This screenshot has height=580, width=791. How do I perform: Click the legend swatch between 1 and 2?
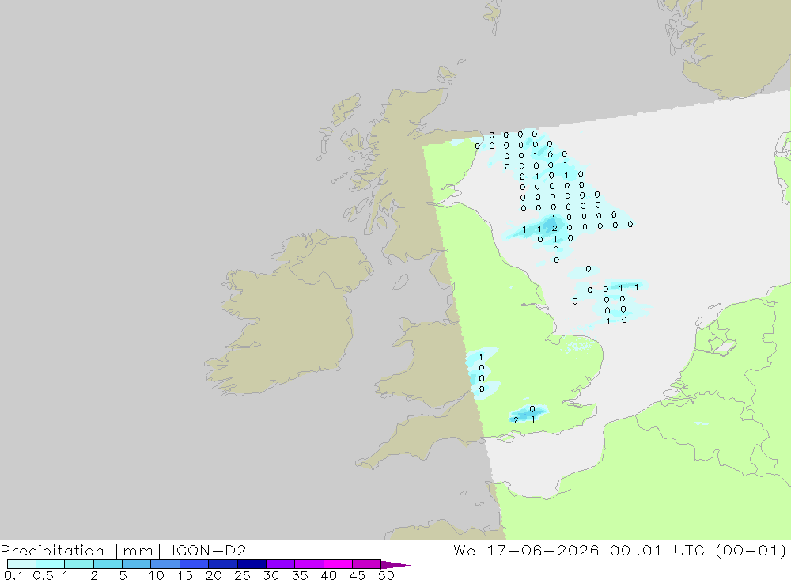click(x=79, y=564)
